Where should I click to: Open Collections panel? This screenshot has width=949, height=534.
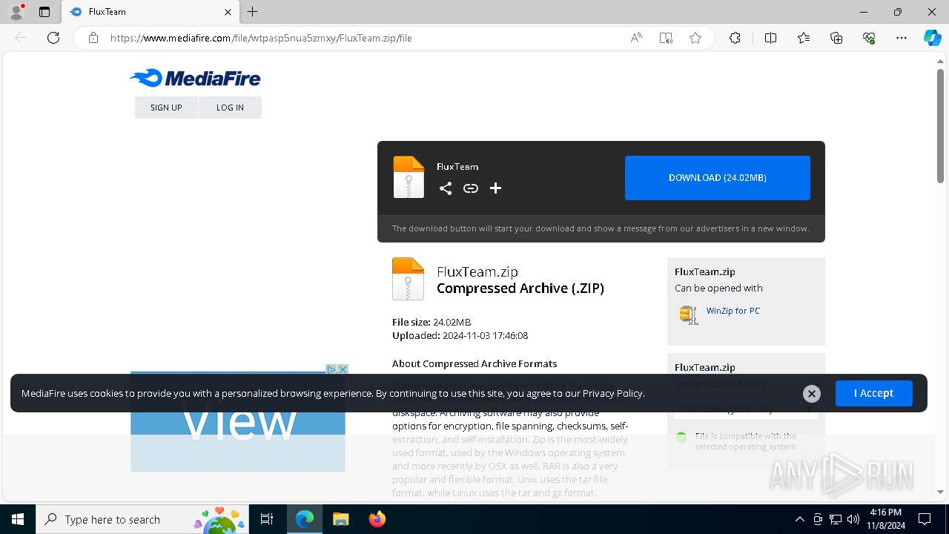pos(836,38)
